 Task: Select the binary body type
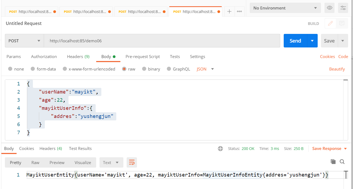coord(151,69)
